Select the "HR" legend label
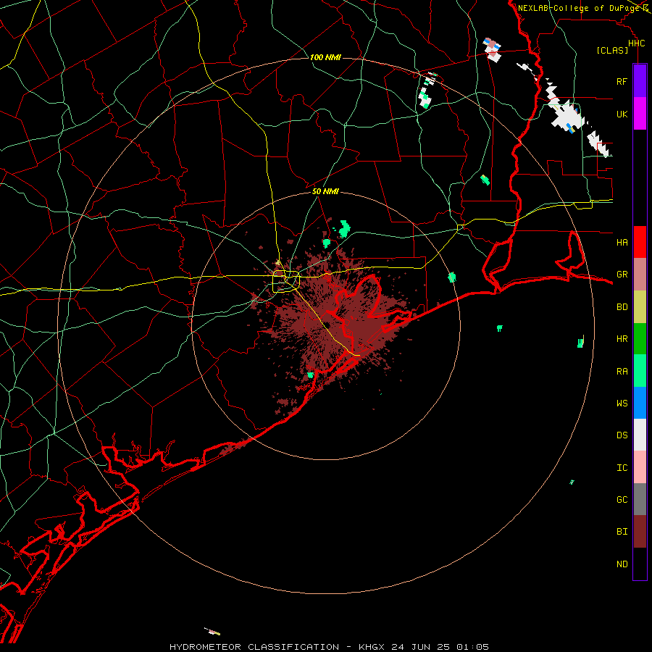 point(622,339)
